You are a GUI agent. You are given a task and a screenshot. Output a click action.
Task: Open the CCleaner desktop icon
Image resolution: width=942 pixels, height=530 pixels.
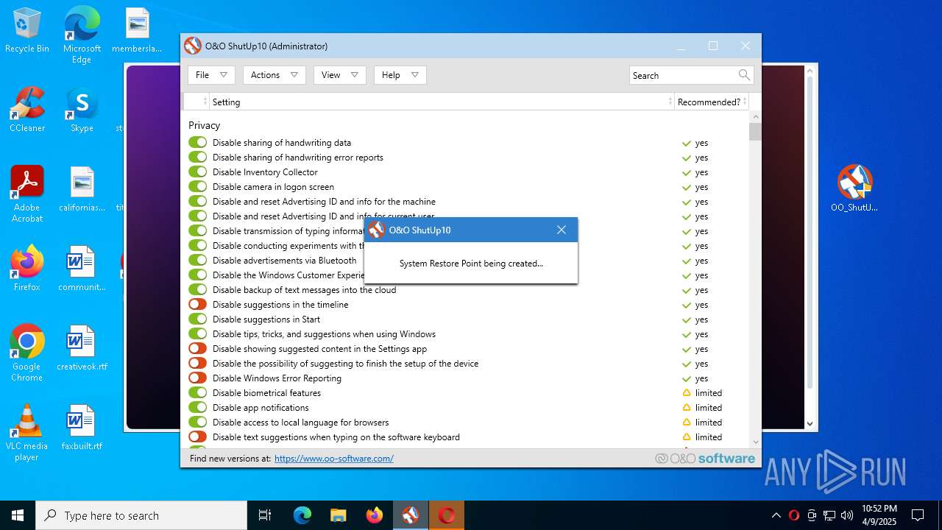pos(27,110)
